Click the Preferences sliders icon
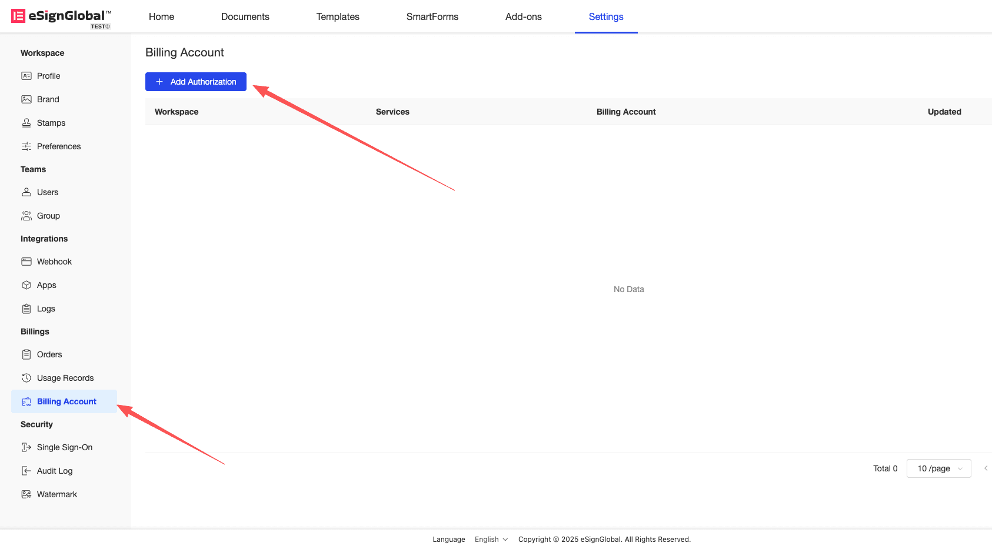This screenshot has width=992, height=546. tap(26, 146)
